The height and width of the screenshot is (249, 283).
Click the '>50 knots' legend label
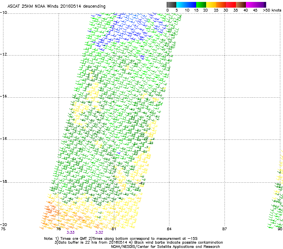tap(272, 10)
